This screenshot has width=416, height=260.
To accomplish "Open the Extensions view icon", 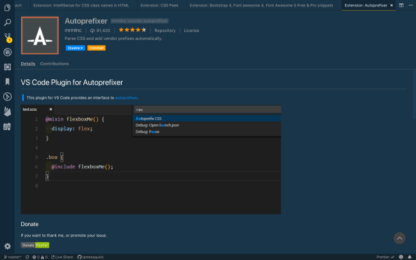I will [x=8, y=67].
